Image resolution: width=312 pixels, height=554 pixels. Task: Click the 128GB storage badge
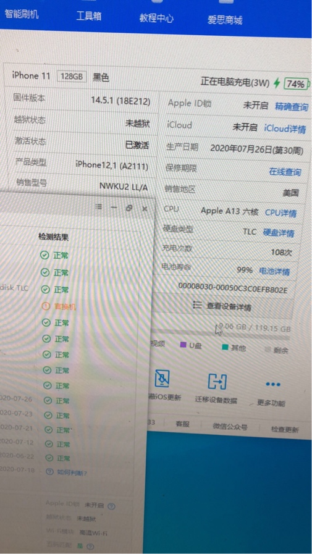(72, 77)
